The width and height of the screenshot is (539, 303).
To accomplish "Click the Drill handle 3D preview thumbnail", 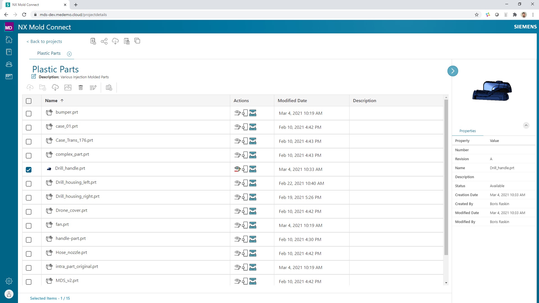I will pos(492,91).
